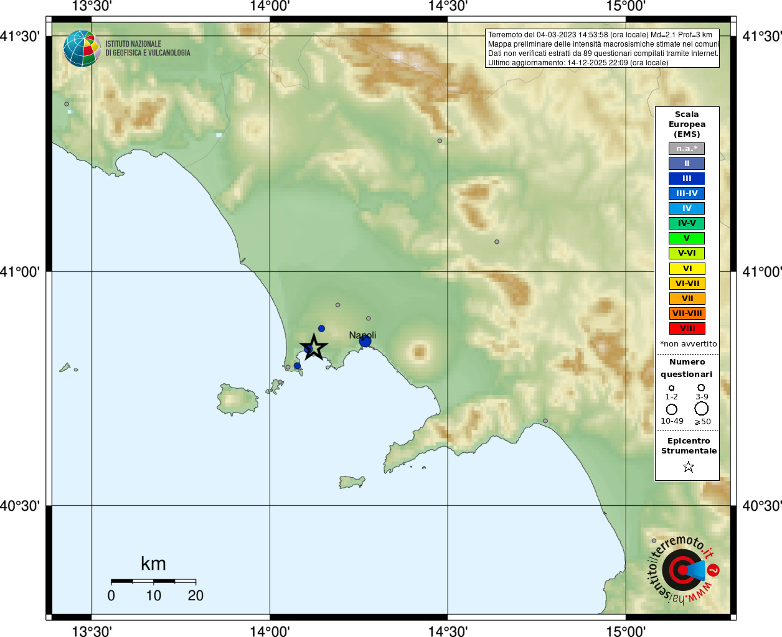Select the yellow VI intensity swatch
The image size is (782, 637).
click(687, 269)
